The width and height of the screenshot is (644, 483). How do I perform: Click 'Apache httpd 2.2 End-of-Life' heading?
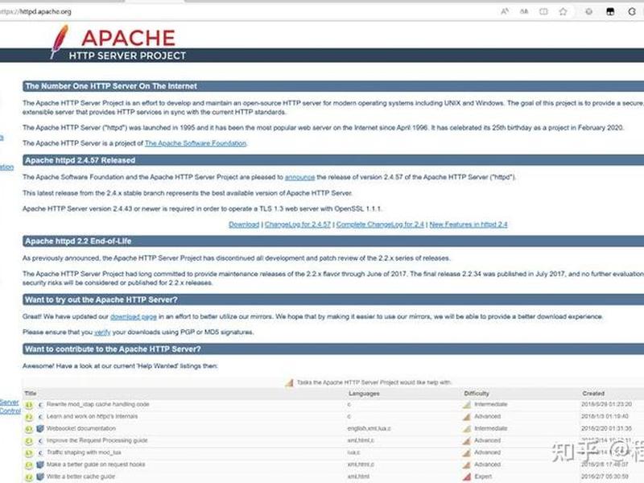click(x=78, y=242)
